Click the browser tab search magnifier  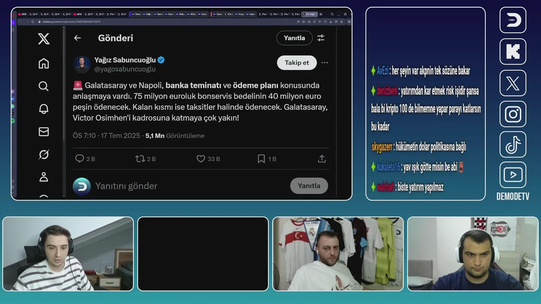point(332,14)
